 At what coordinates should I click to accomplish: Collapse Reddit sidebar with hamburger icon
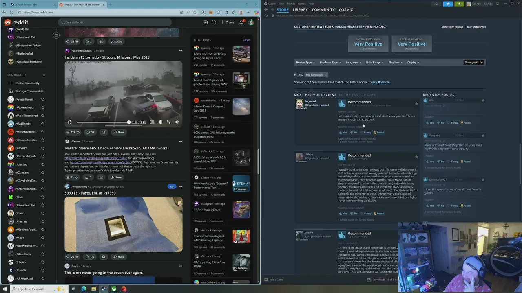coord(56,35)
